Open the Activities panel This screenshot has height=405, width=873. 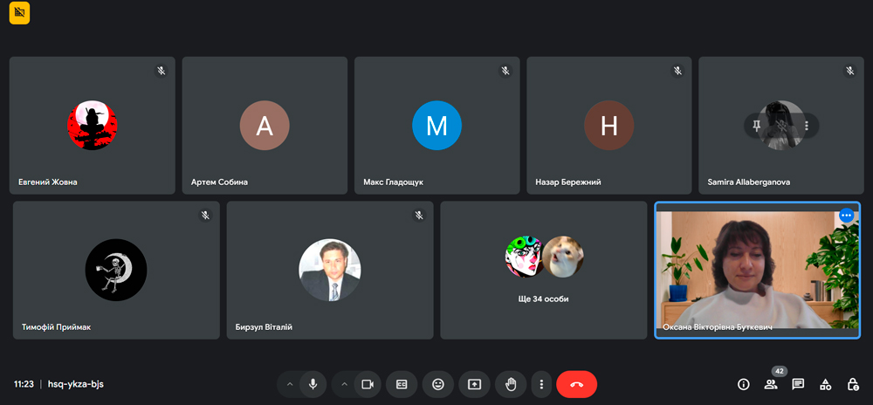pyautogui.click(x=825, y=384)
